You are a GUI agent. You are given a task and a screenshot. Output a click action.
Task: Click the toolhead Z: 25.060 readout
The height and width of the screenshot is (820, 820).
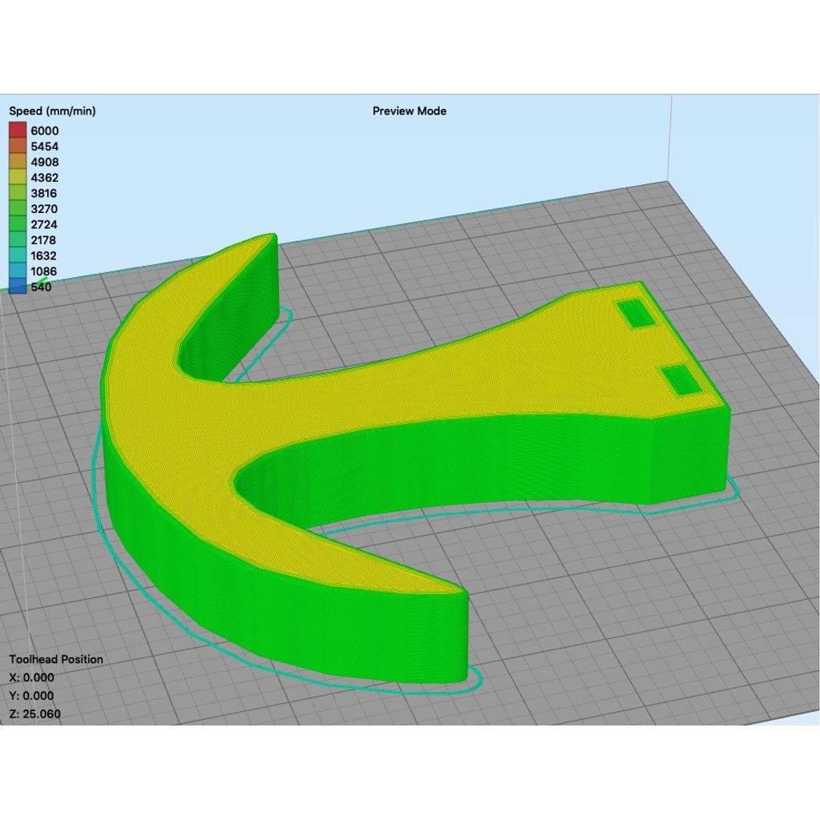(34, 714)
